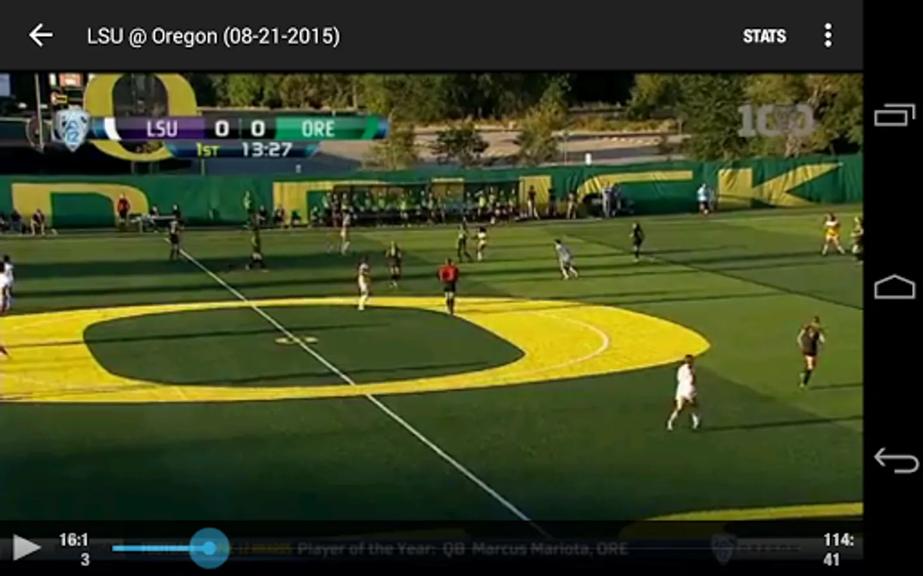923x576 pixels.
Task: Tap the Android recent apps icon
Action: click(894, 114)
